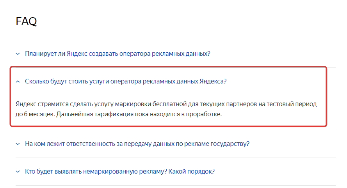Image resolution: width=347 pixels, height=188 pixels.
Task: Collapse up-arrow chevron beside "Сколько будут стоить"
Action: pos(18,82)
